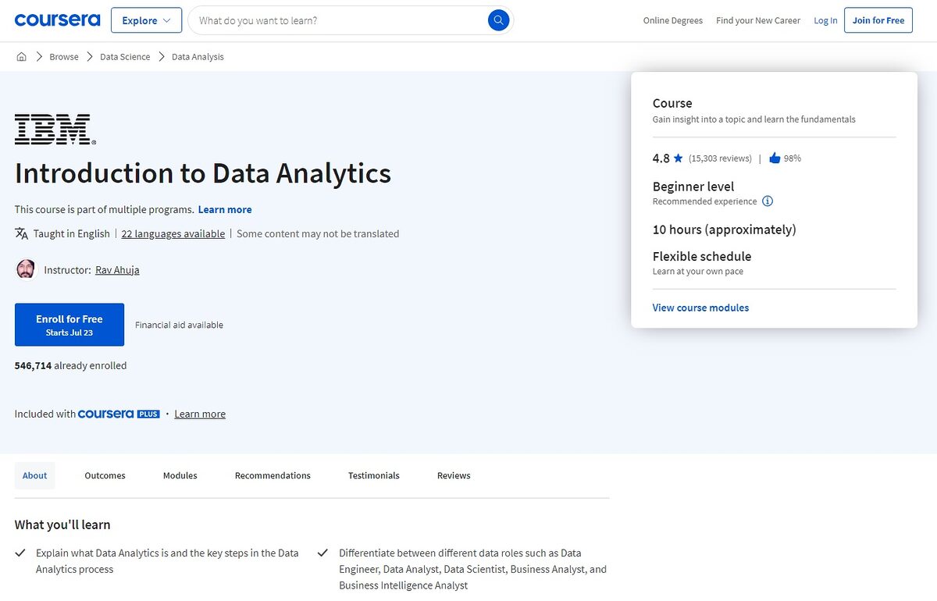
Task: Click Learn more next to Coursera Plus
Action: tap(200, 414)
